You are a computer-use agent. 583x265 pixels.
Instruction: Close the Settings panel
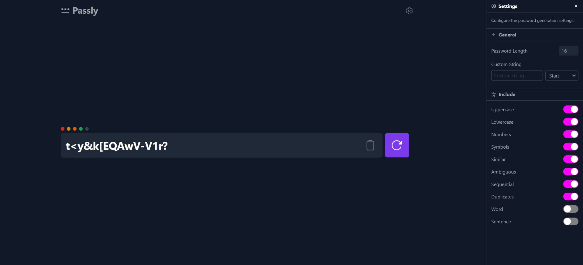(576, 6)
